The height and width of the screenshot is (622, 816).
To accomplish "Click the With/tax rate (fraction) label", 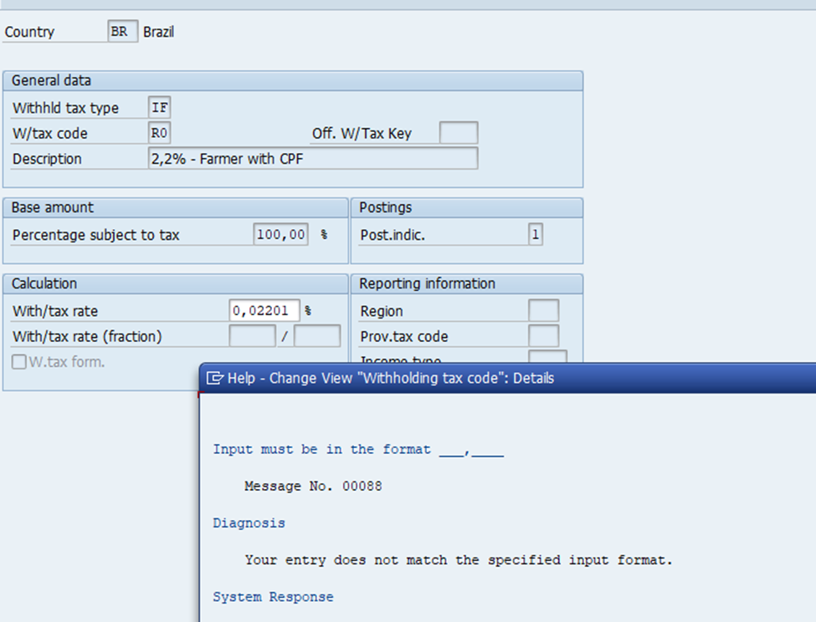I will click(x=87, y=337).
